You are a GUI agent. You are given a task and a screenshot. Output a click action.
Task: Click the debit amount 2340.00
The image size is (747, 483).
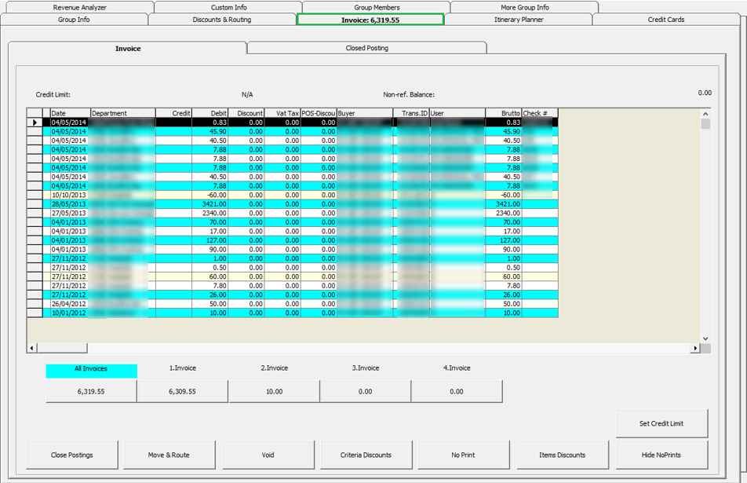tap(210, 213)
